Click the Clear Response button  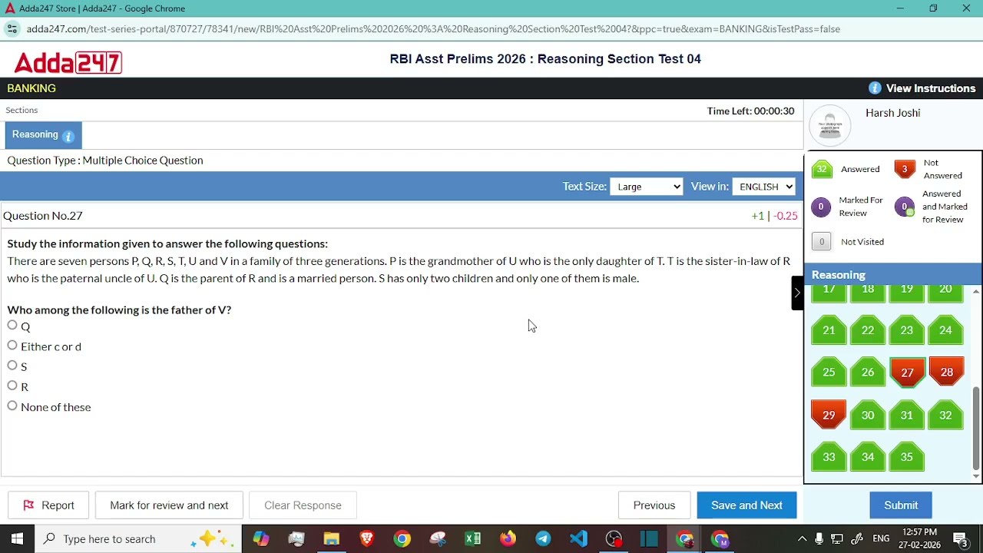tap(303, 505)
